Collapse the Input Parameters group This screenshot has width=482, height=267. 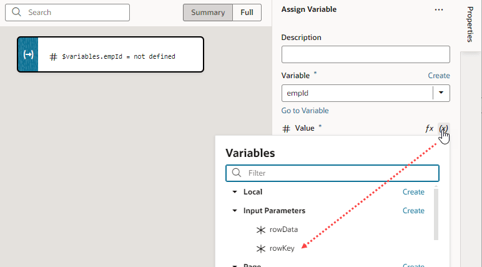(x=235, y=211)
